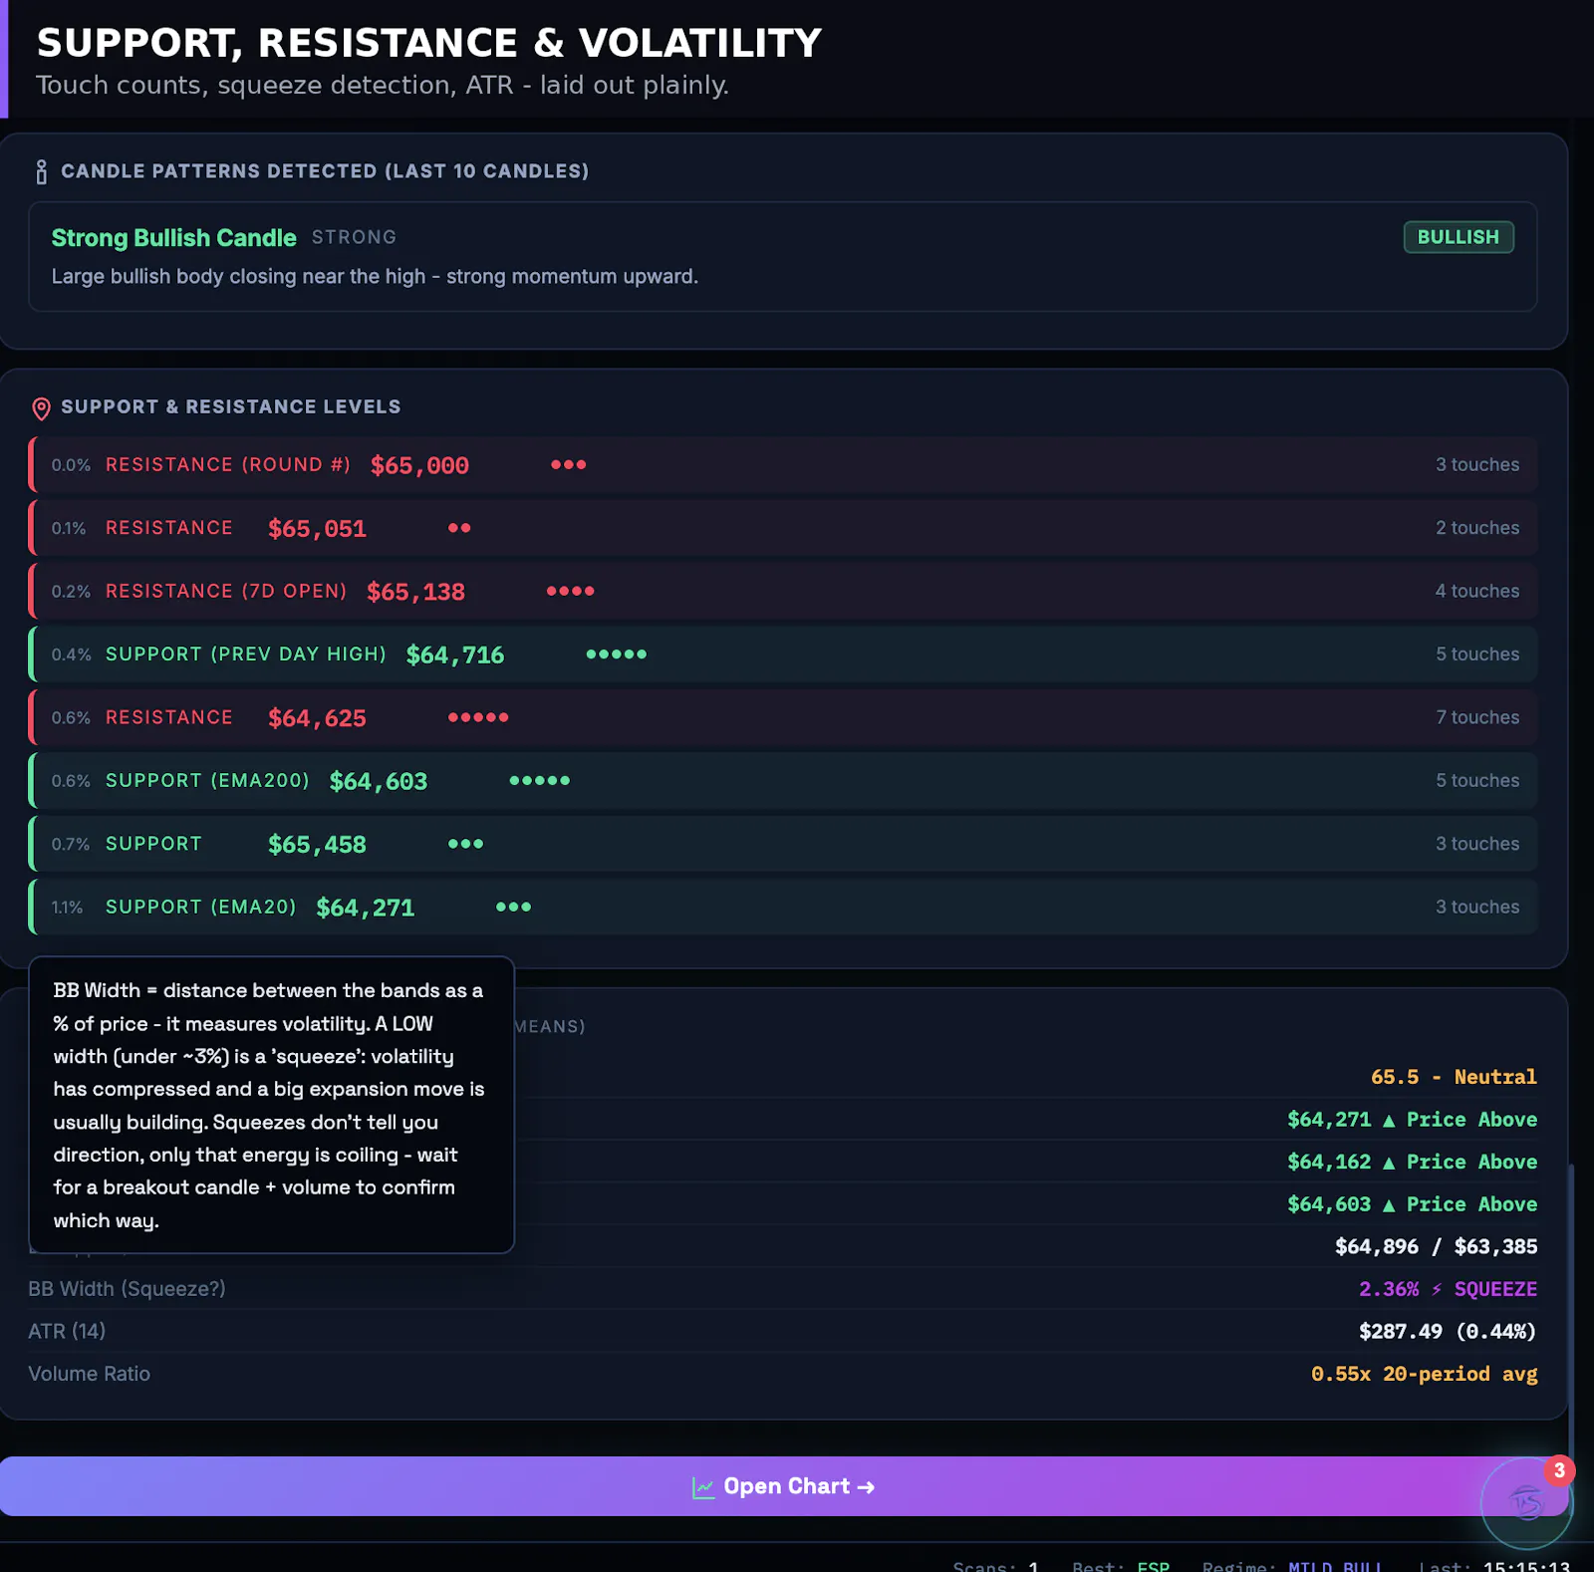This screenshot has width=1594, height=1572.
Task: Click the 7 touches count
Action: pyautogui.click(x=1477, y=717)
